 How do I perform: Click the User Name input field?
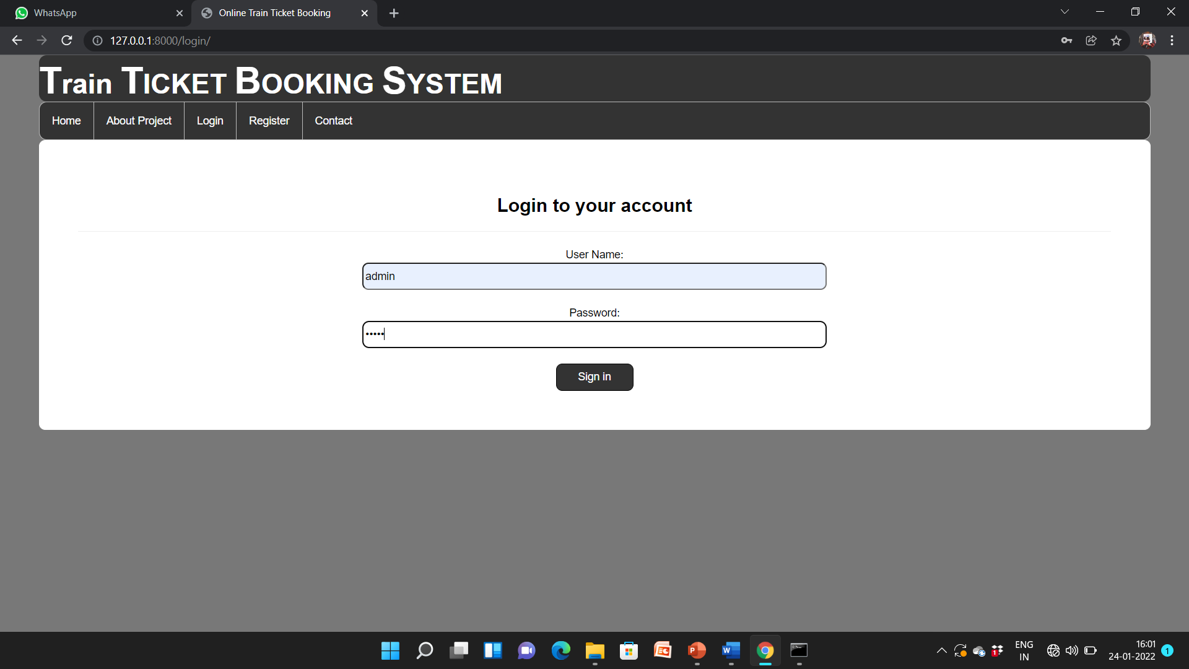pyautogui.click(x=594, y=276)
